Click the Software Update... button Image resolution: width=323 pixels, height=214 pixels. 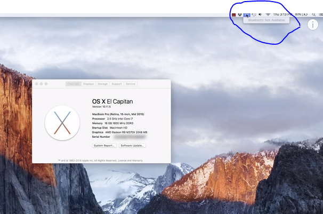click(132, 146)
